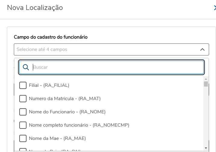Check the box for Nome do Funcionario
This screenshot has height=152, width=216.
(23, 112)
